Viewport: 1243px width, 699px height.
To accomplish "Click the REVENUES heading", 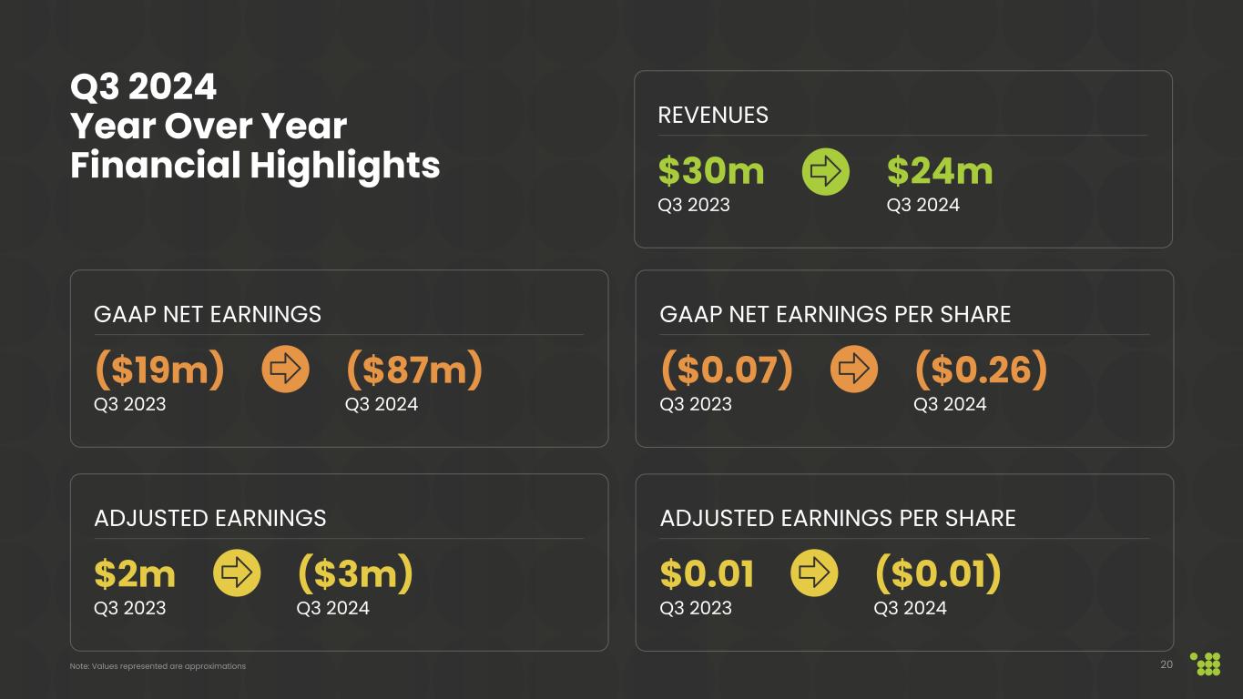I will click(713, 116).
